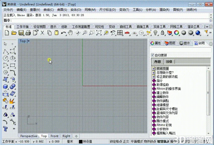Open the Top viewport title dropdown arrow
Image resolution: width=214 pixels, height=145 pixels.
(x=29, y=41)
